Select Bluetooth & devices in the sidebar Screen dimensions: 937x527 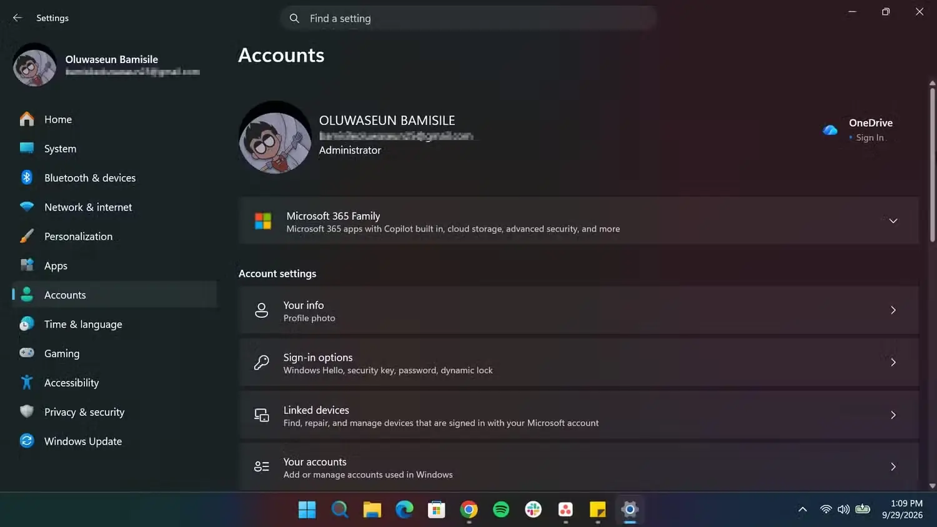pos(114,178)
